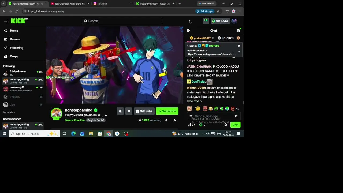Toggle stream notifications bell

[x=120, y=111]
